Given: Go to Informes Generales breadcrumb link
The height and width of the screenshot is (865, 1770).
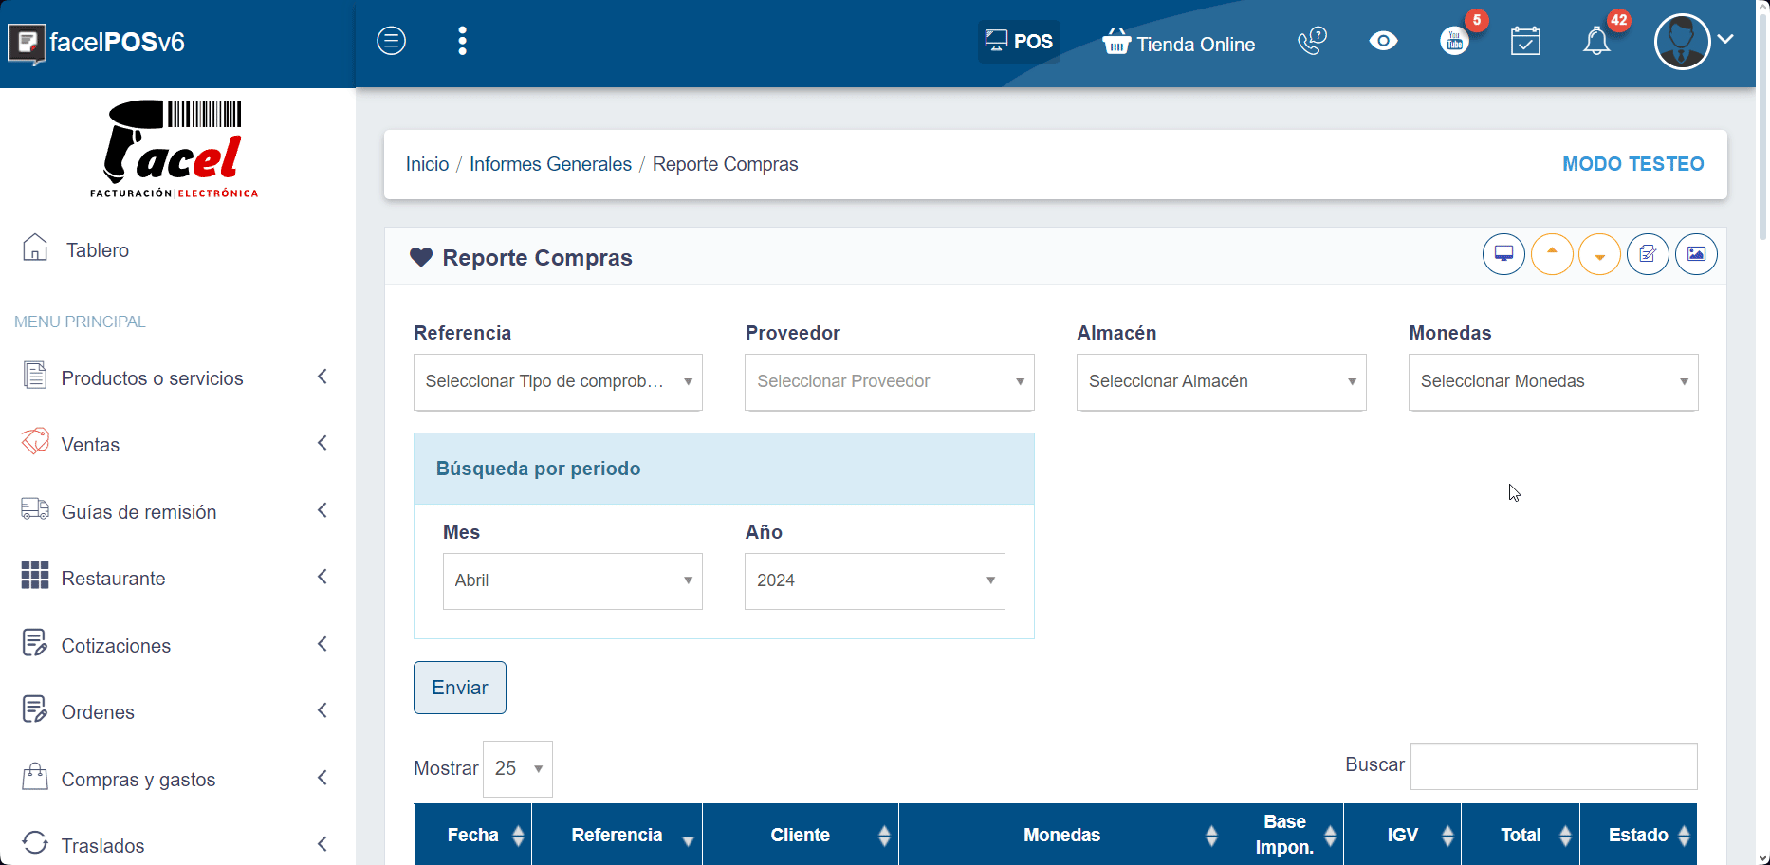Looking at the screenshot, I should 550,164.
